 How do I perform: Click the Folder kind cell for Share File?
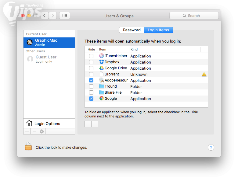pyautogui.click(x=136, y=92)
